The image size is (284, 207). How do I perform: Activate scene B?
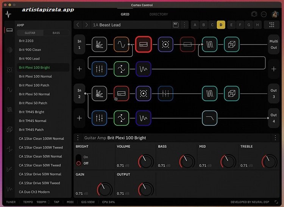click(204, 25)
